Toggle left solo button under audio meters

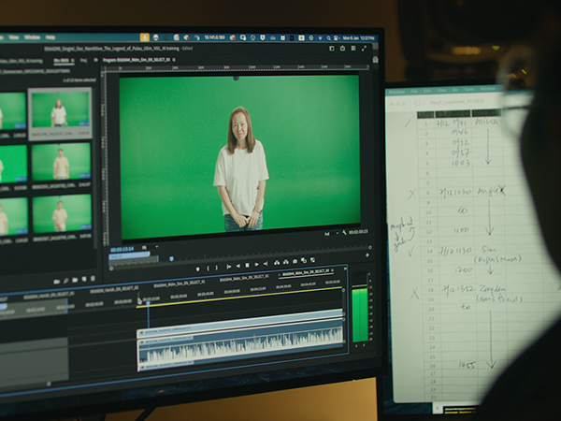pyautogui.click(x=356, y=346)
